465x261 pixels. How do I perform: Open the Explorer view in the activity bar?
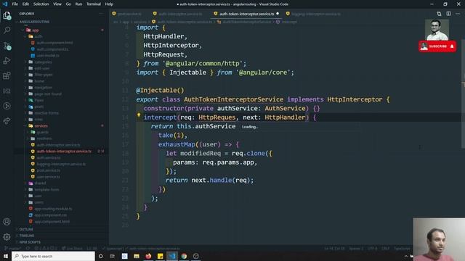click(7, 15)
